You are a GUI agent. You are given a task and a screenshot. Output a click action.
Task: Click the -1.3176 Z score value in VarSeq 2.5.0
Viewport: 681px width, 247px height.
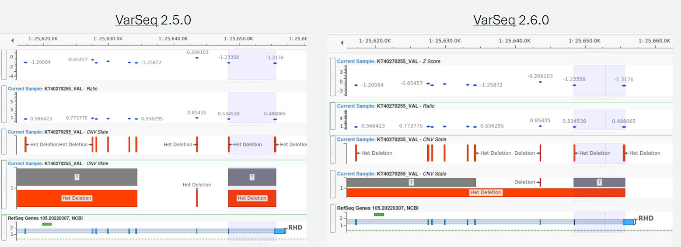click(275, 57)
